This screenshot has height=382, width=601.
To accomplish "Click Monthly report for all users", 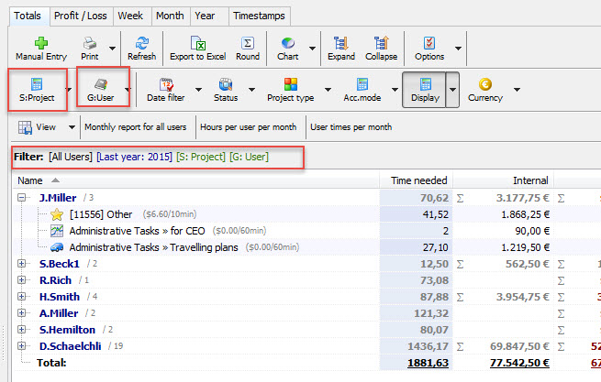I will point(137,127).
